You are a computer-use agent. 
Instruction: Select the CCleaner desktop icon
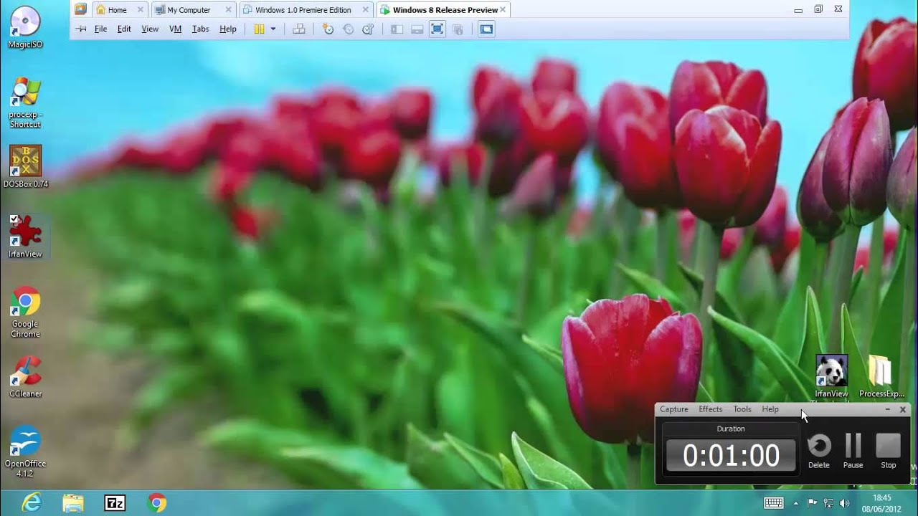click(x=25, y=377)
